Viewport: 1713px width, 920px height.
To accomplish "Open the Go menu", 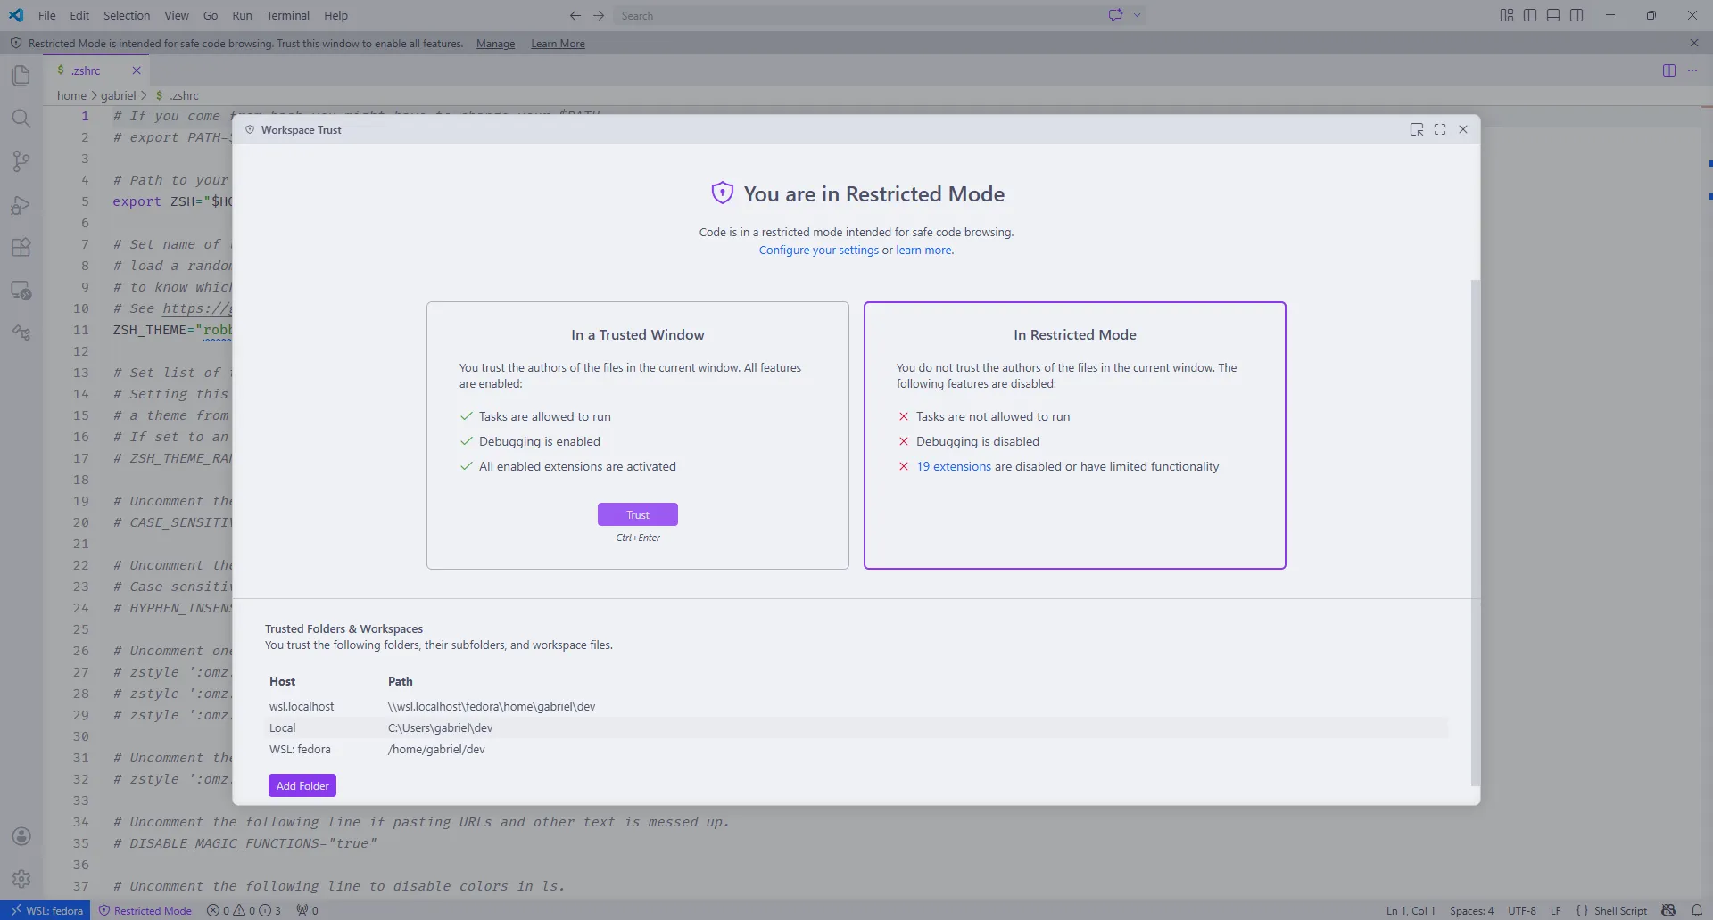I will (x=211, y=15).
